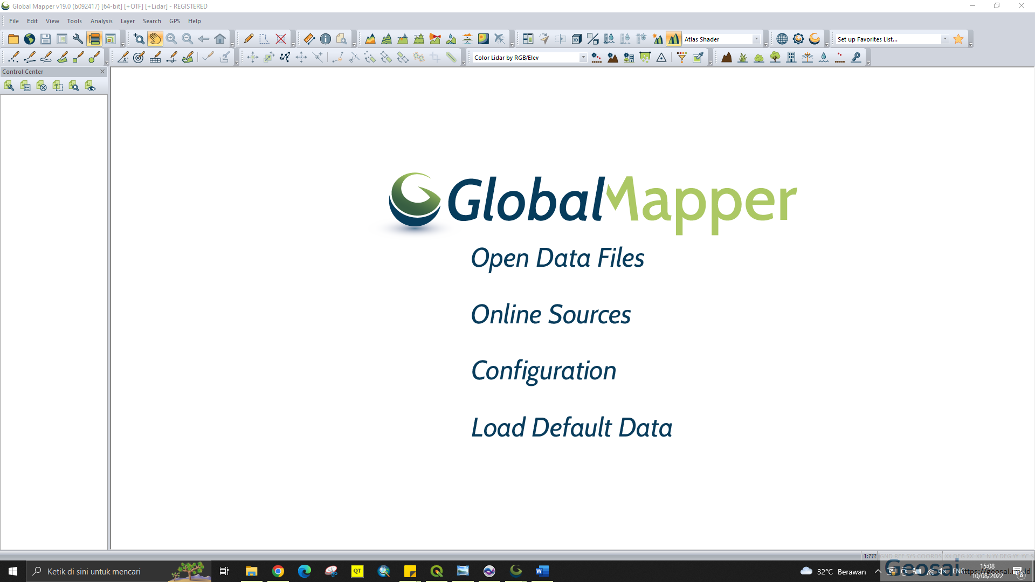The width and height of the screenshot is (1035, 582).
Task: Click the Lidar water drop icon
Action: (x=824, y=57)
